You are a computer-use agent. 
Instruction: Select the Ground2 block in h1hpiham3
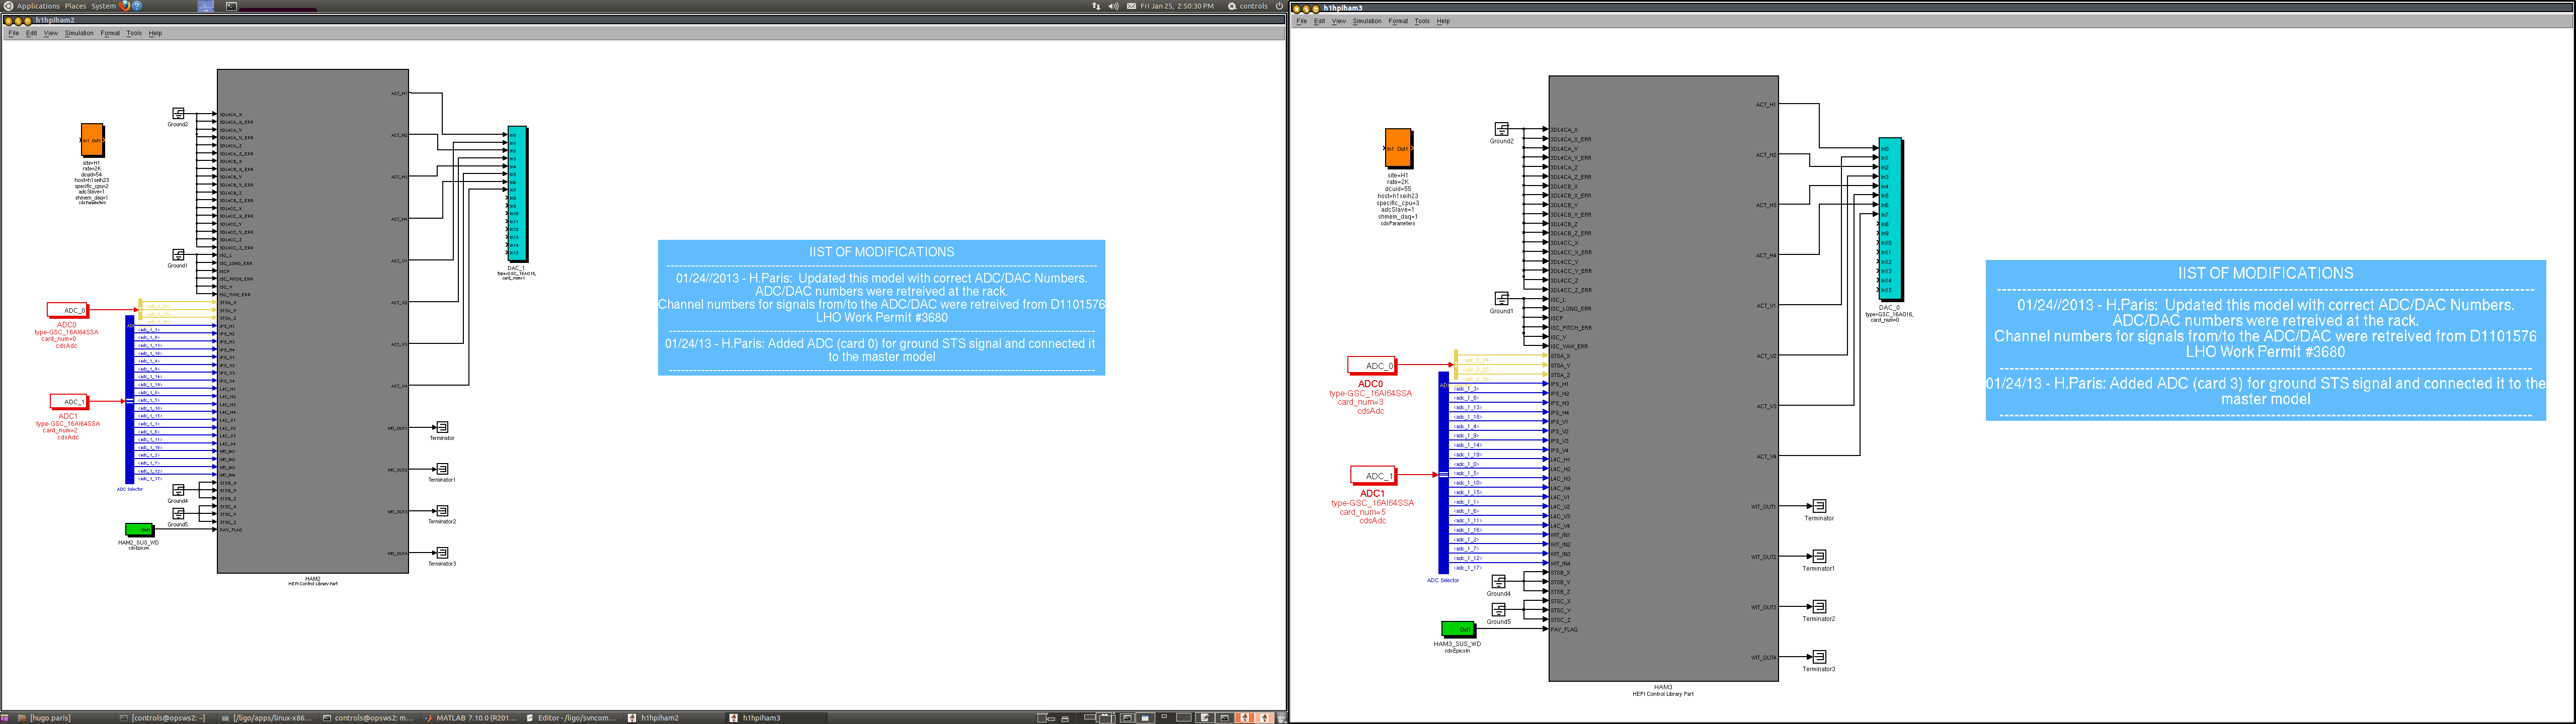[x=1501, y=129]
